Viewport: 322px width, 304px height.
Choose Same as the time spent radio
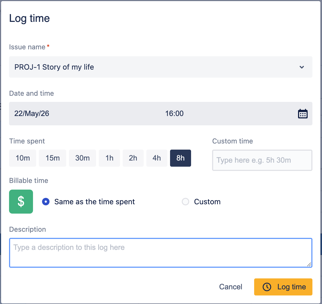(x=46, y=202)
